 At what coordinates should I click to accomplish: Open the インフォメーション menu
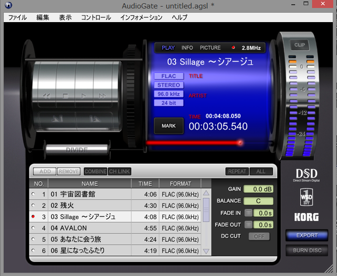tap(141, 17)
